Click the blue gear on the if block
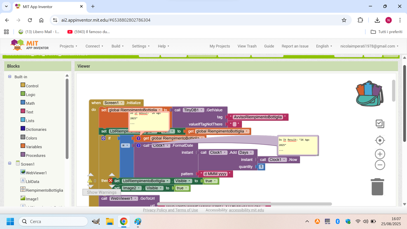This screenshot has width=407, height=229. tap(103, 138)
